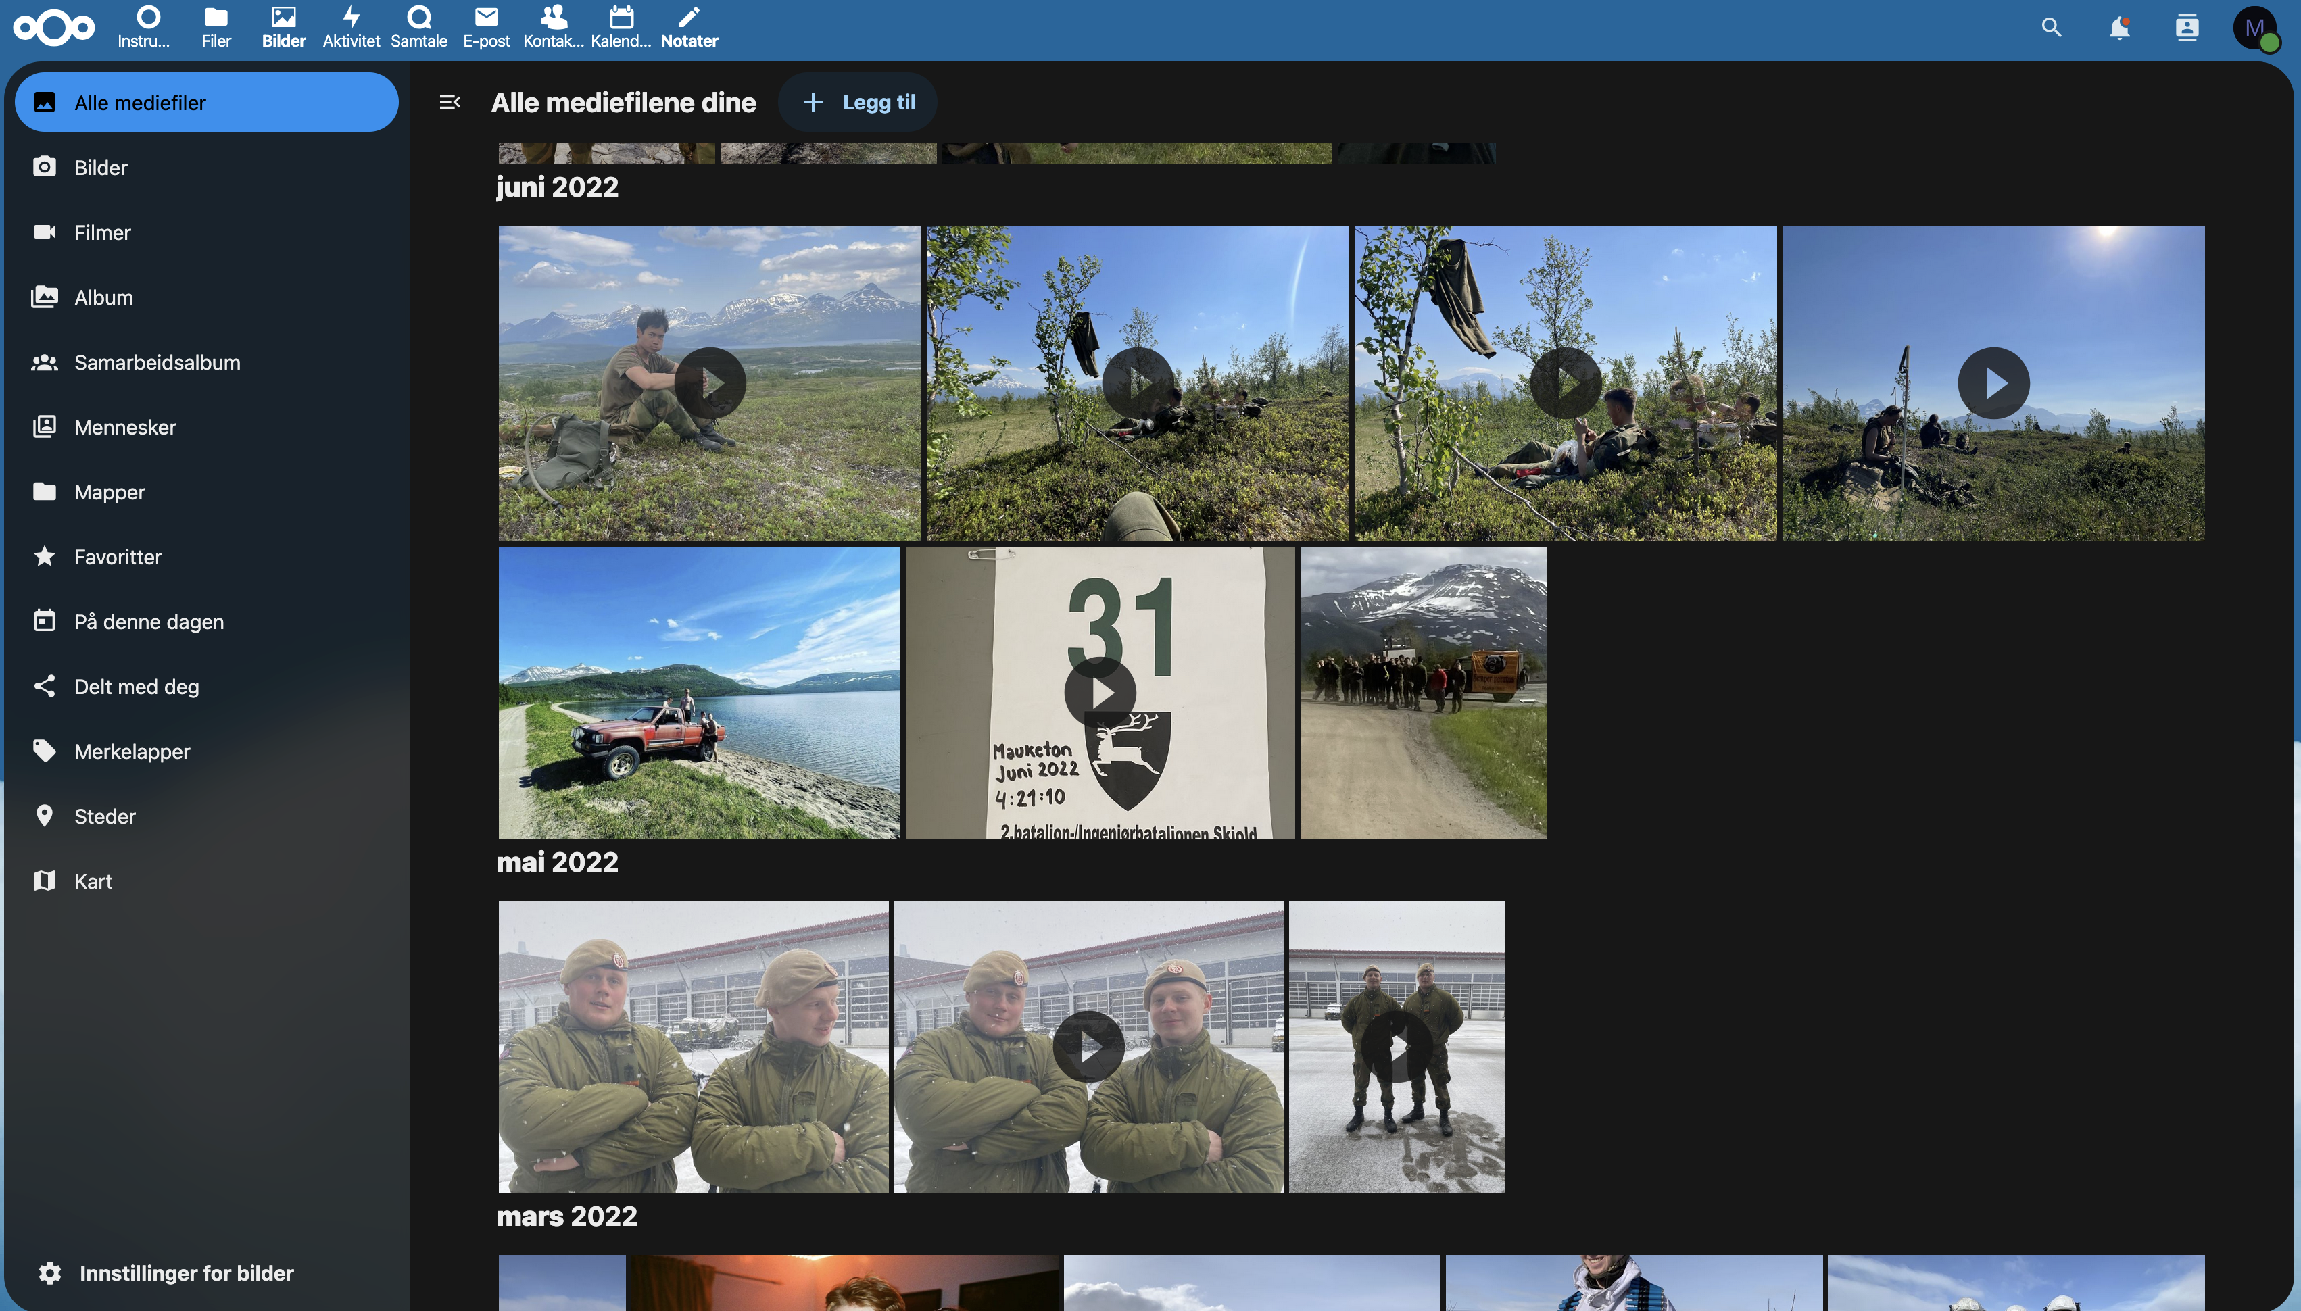Switch to the Favoritter section
The height and width of the screenshot is (1311, 2301).
coord(117,556)
